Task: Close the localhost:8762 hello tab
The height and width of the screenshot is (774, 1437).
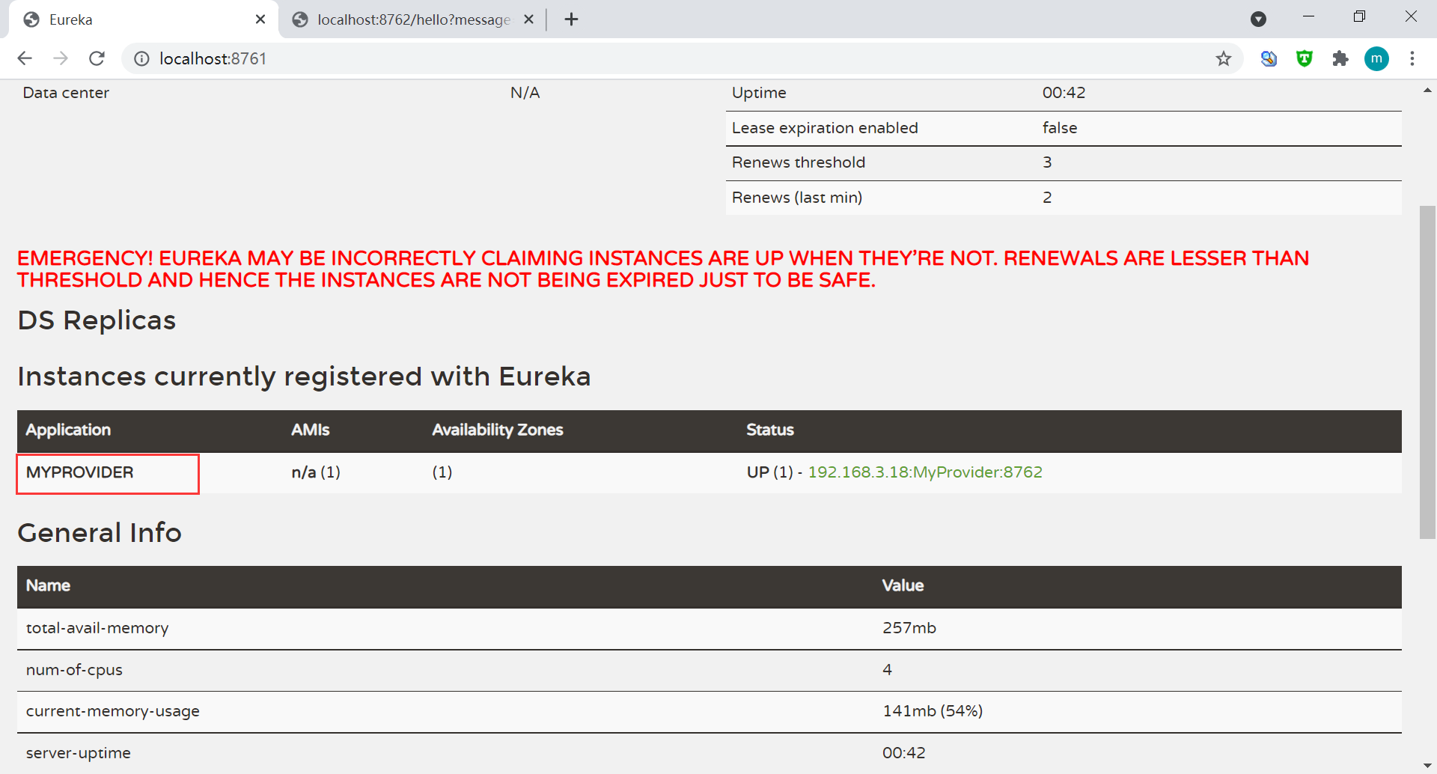Action: 528,19
